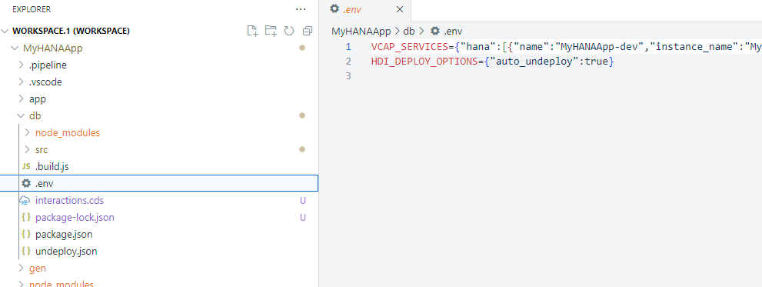762x287 pixels.
Task: Click line number 3 in editor
Action: click(x=348, y=76)
